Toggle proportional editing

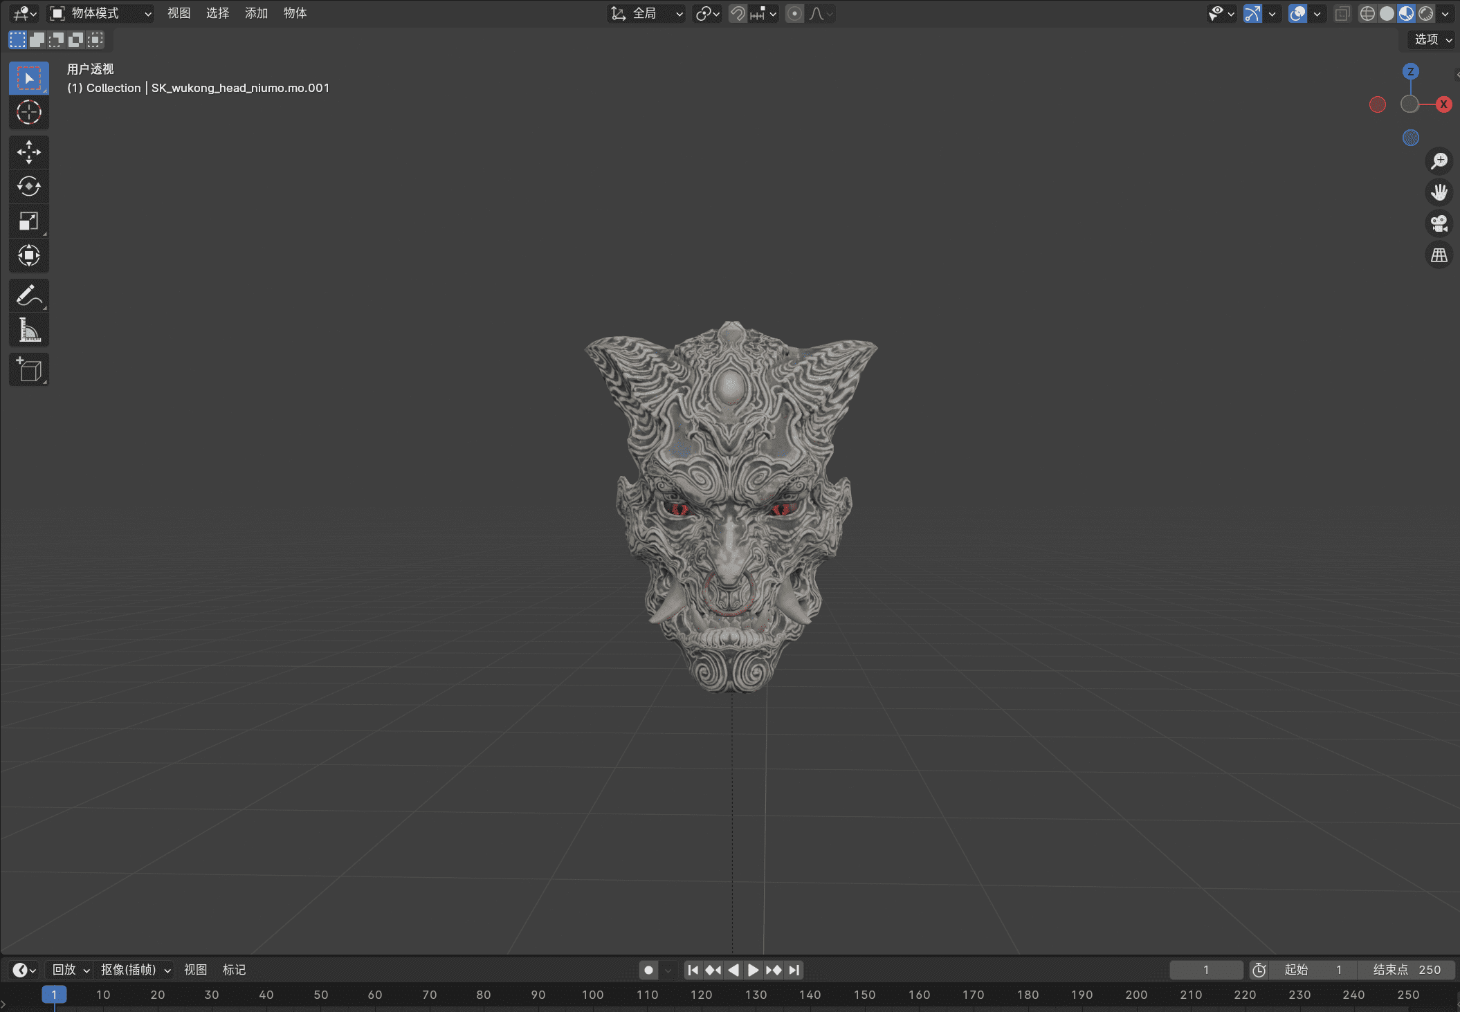tap(795, 13)
